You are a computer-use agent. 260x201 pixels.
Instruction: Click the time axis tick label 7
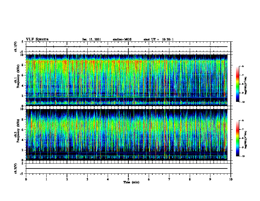pyautogui.click(x=169, y=179)
